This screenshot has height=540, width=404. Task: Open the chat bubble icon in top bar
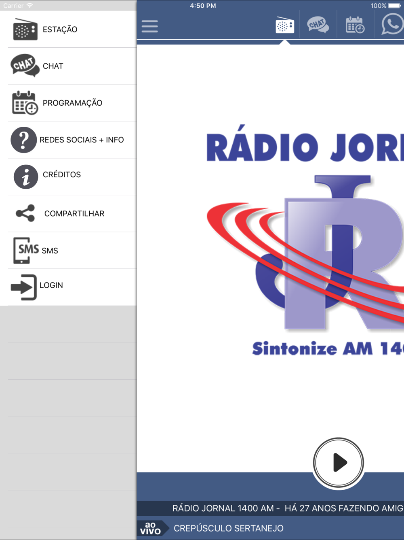[x=318, y=25]
